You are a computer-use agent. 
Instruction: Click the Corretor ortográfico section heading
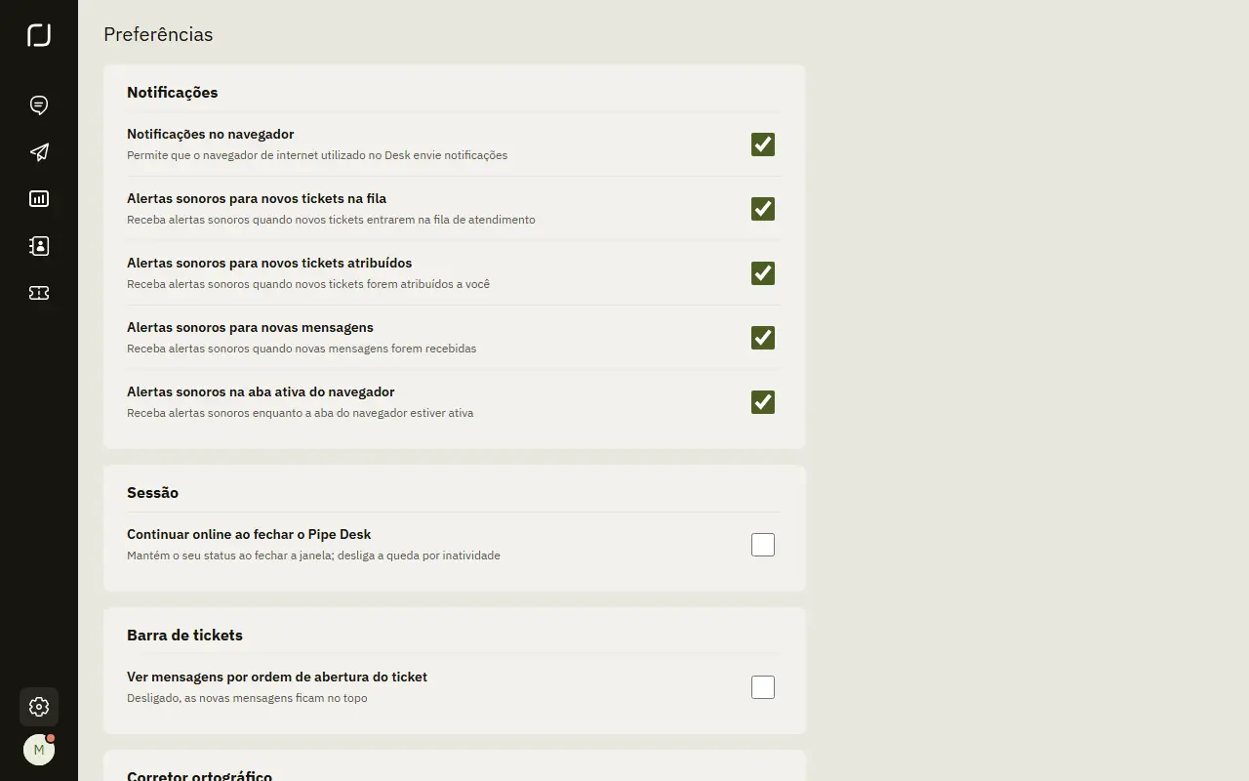[200, 775]
